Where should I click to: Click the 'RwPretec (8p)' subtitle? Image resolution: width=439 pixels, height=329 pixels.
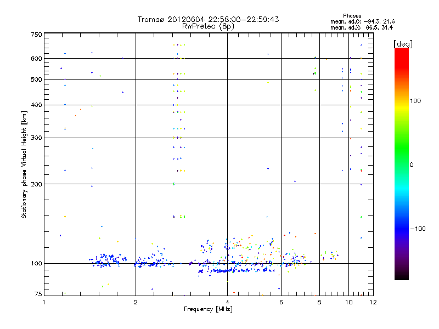point(208,26)
